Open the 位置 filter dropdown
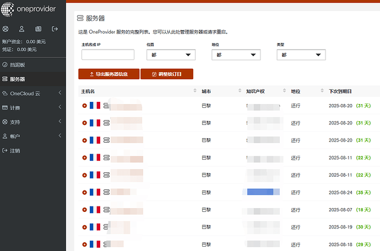The height and width of the screenshot is (251, 380). 171,55
